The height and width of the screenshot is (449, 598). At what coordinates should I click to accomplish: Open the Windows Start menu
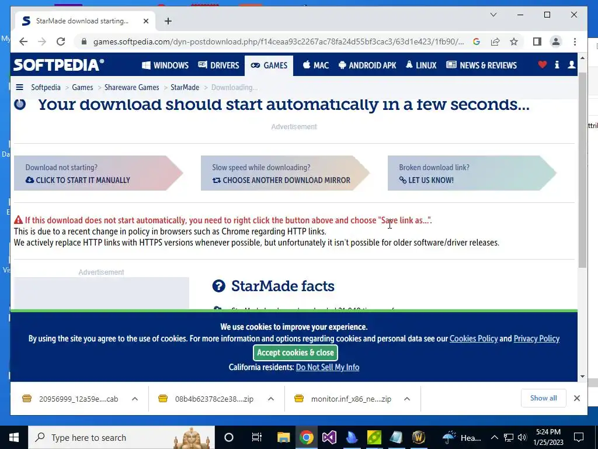pos(14,437)
